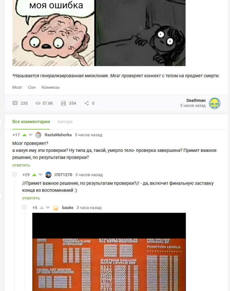This screenshot has width=230, height=291.
Task: Open Deathman's skull avatar
Action: pos(215,103)
